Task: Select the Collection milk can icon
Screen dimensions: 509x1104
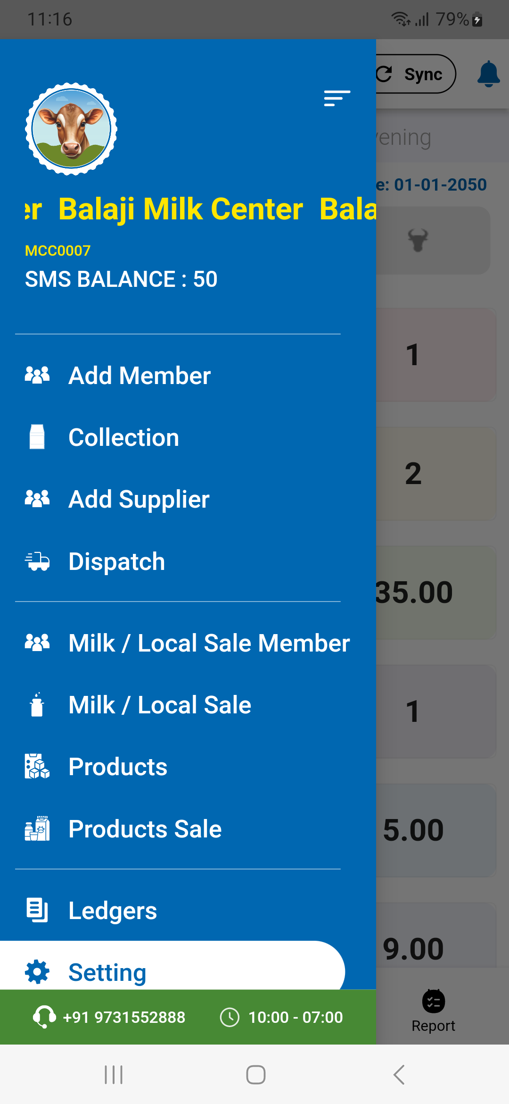Action: pyautogui.click(x=37, y=436)
